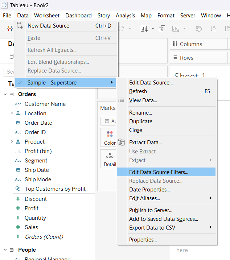Click the Tableau start page logo icon
The image size is (230, 260).
click(x=10, y=28)
